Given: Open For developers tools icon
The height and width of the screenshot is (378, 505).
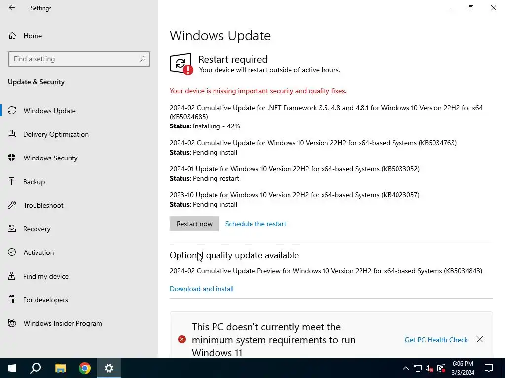Looking at the screenshot, I should tap(12, 300).
